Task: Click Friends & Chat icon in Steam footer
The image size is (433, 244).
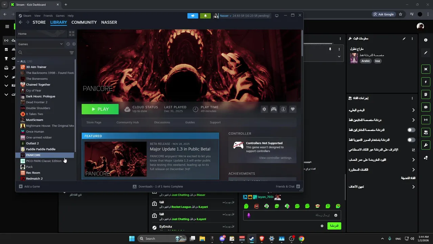Action: click(298, 186)
